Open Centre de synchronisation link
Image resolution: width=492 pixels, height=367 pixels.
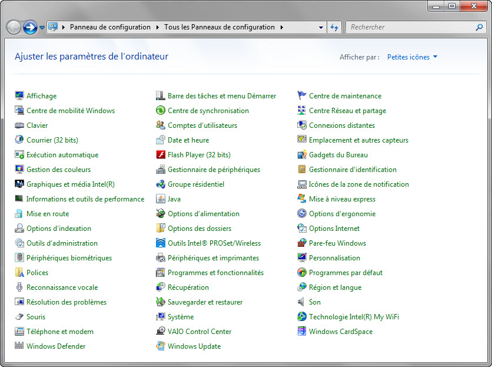click(208, 111)
